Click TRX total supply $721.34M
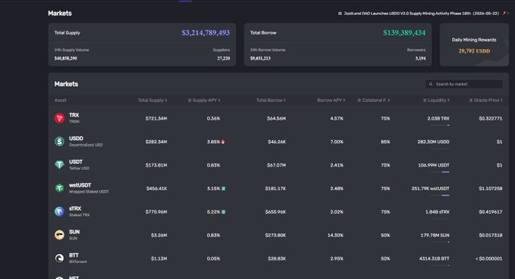 [x=156, y=118]
